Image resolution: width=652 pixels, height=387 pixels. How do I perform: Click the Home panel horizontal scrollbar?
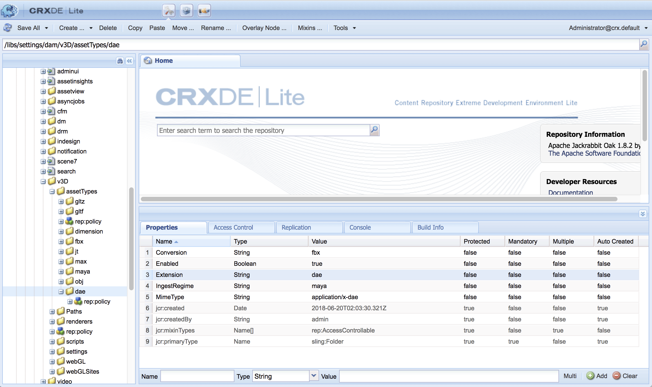(x=379, y=199)
